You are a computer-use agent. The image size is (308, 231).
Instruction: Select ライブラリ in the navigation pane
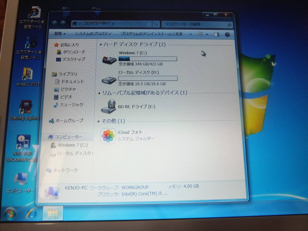pos(68,74)
